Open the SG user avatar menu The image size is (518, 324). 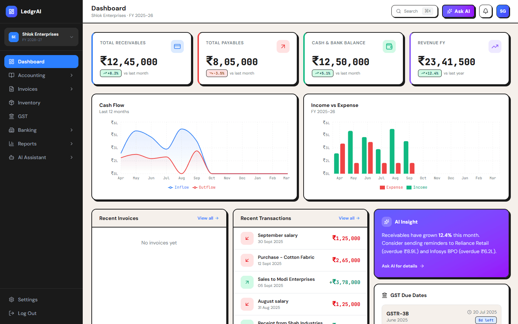503,11
